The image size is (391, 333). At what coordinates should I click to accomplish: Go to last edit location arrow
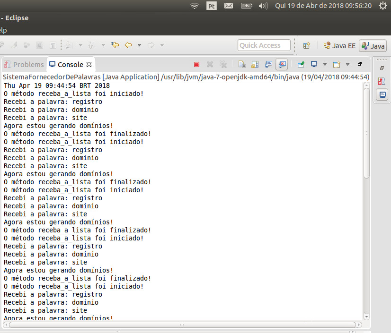pyautogui.click(x=115, y=45)
